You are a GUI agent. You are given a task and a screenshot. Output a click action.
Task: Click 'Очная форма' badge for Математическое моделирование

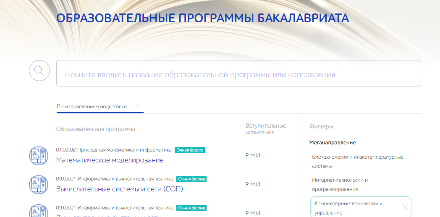click(190, 150)
